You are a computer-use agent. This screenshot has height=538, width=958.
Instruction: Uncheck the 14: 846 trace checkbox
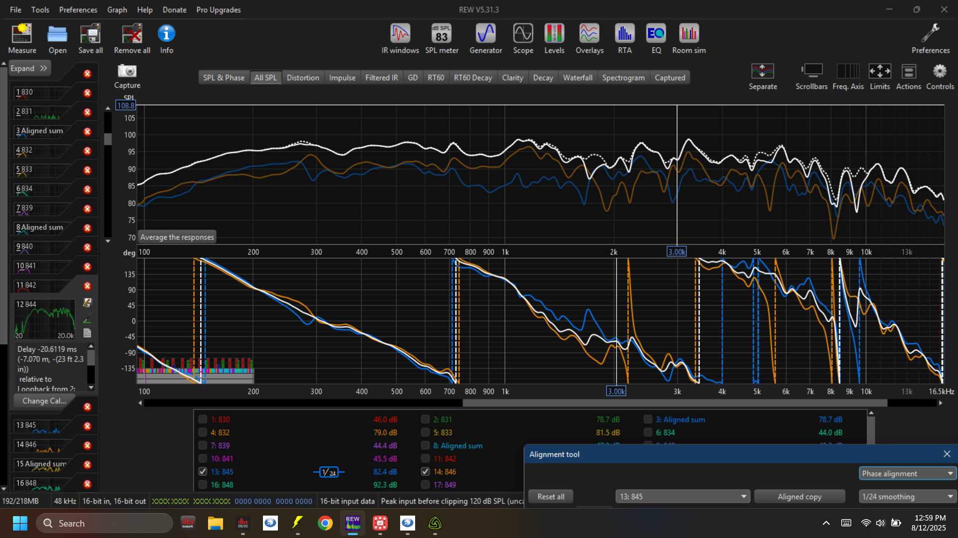[425, 471]
